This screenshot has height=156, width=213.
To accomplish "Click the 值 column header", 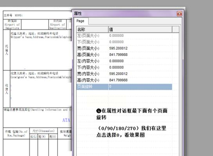I will 140,29.
